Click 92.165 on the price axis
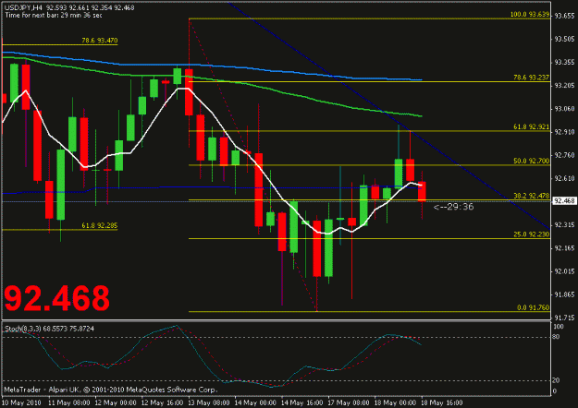This screenshot has width=578, height=408. (564, 248)
